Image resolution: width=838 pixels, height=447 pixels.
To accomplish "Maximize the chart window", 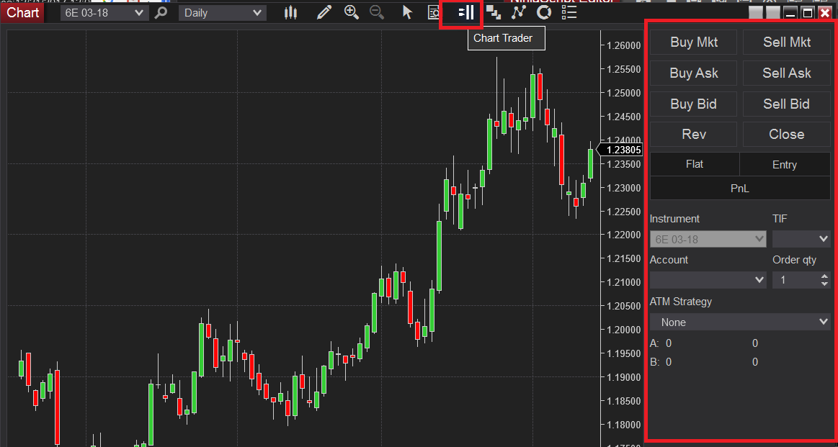I will [808, 13].
